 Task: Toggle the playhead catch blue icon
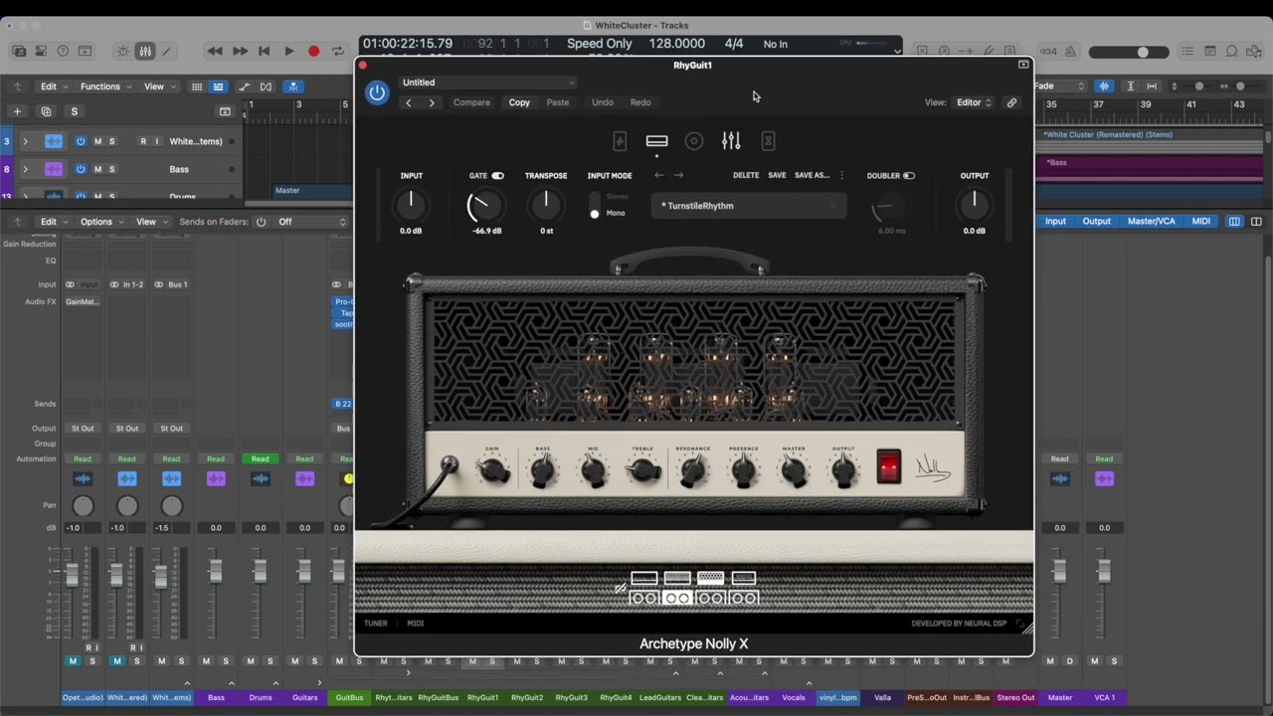(x=292, y=87)
